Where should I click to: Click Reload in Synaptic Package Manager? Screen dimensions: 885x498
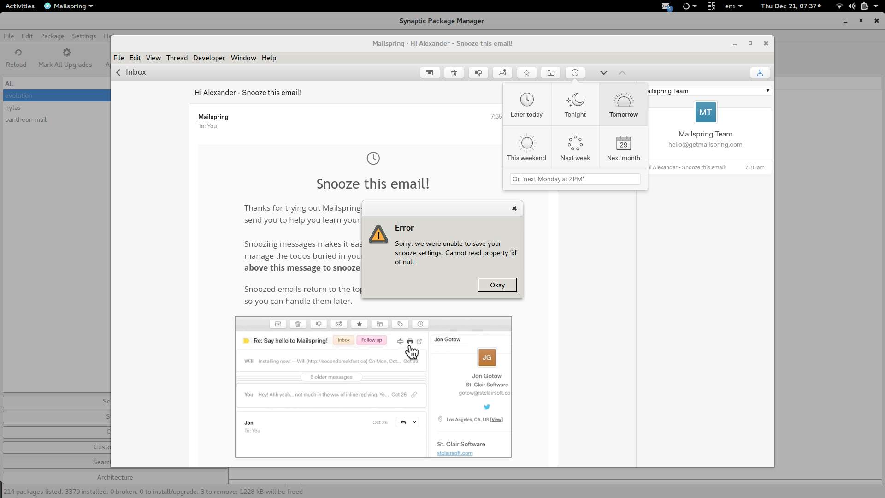point(16,58)
